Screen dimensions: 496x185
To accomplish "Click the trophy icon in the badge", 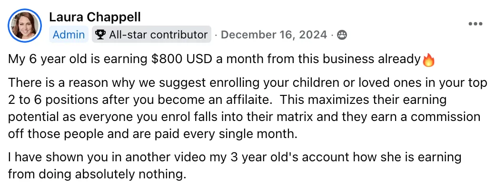I will (100, 35).
